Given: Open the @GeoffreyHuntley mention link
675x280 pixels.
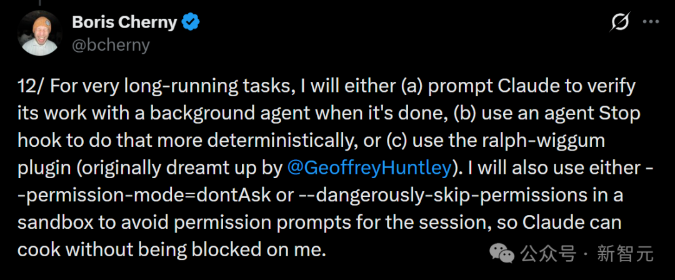Looking at the screenshot, I should [369, 168].
